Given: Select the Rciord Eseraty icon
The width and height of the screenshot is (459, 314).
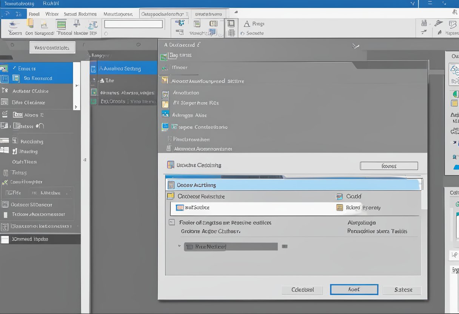Looking at the screenshot, I should (x=339, y=207).
